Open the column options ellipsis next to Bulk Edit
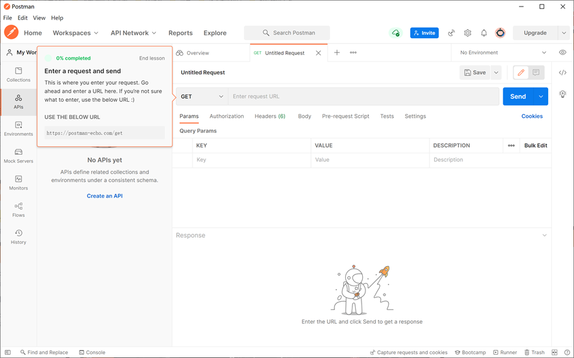 click(x=511, y=146)
